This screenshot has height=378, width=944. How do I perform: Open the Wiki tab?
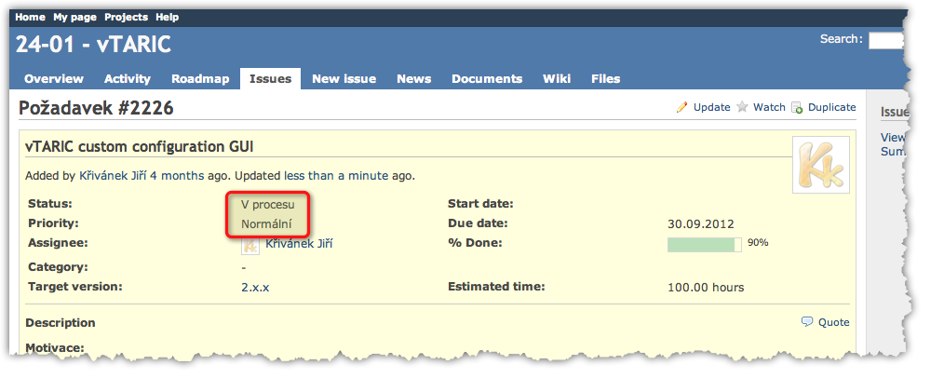(557, 79)
